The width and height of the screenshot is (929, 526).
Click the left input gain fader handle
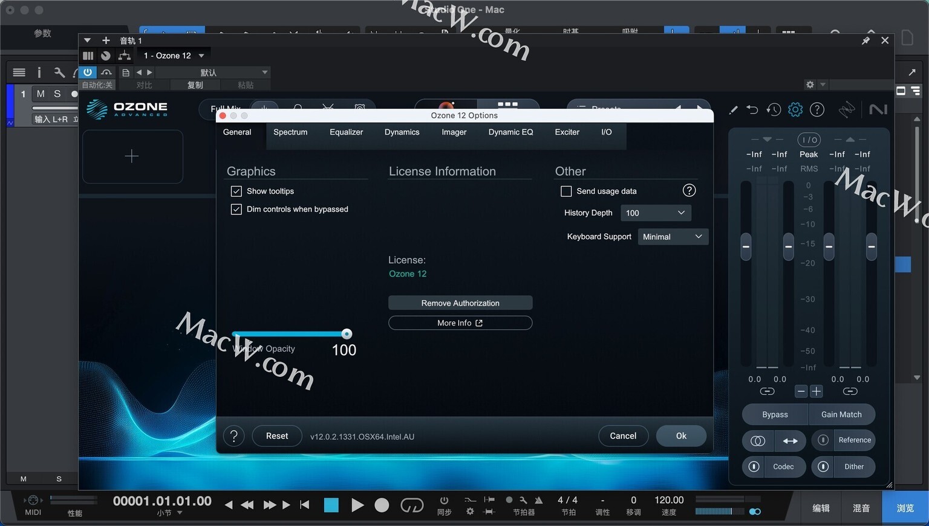(746, 246)
